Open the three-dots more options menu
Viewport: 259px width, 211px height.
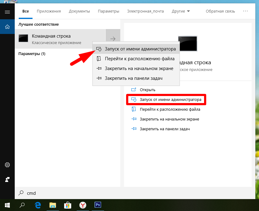pos(245,11)
